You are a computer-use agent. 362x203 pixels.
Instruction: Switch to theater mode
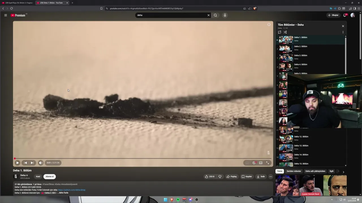pos(261,163)
